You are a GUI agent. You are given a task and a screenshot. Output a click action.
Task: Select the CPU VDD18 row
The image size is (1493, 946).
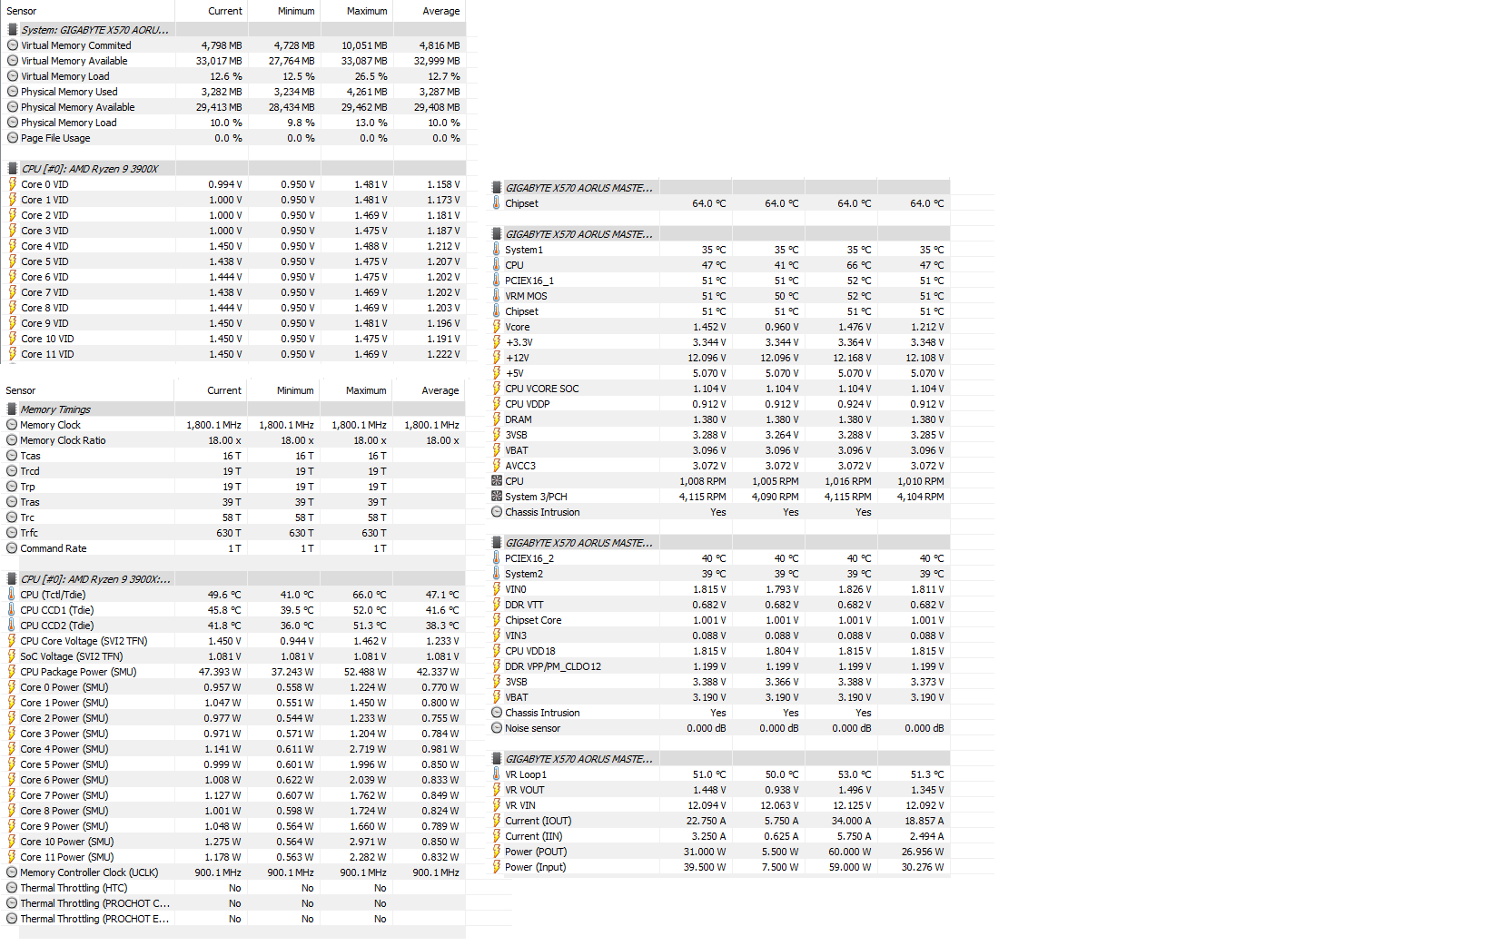pos(720,651)
